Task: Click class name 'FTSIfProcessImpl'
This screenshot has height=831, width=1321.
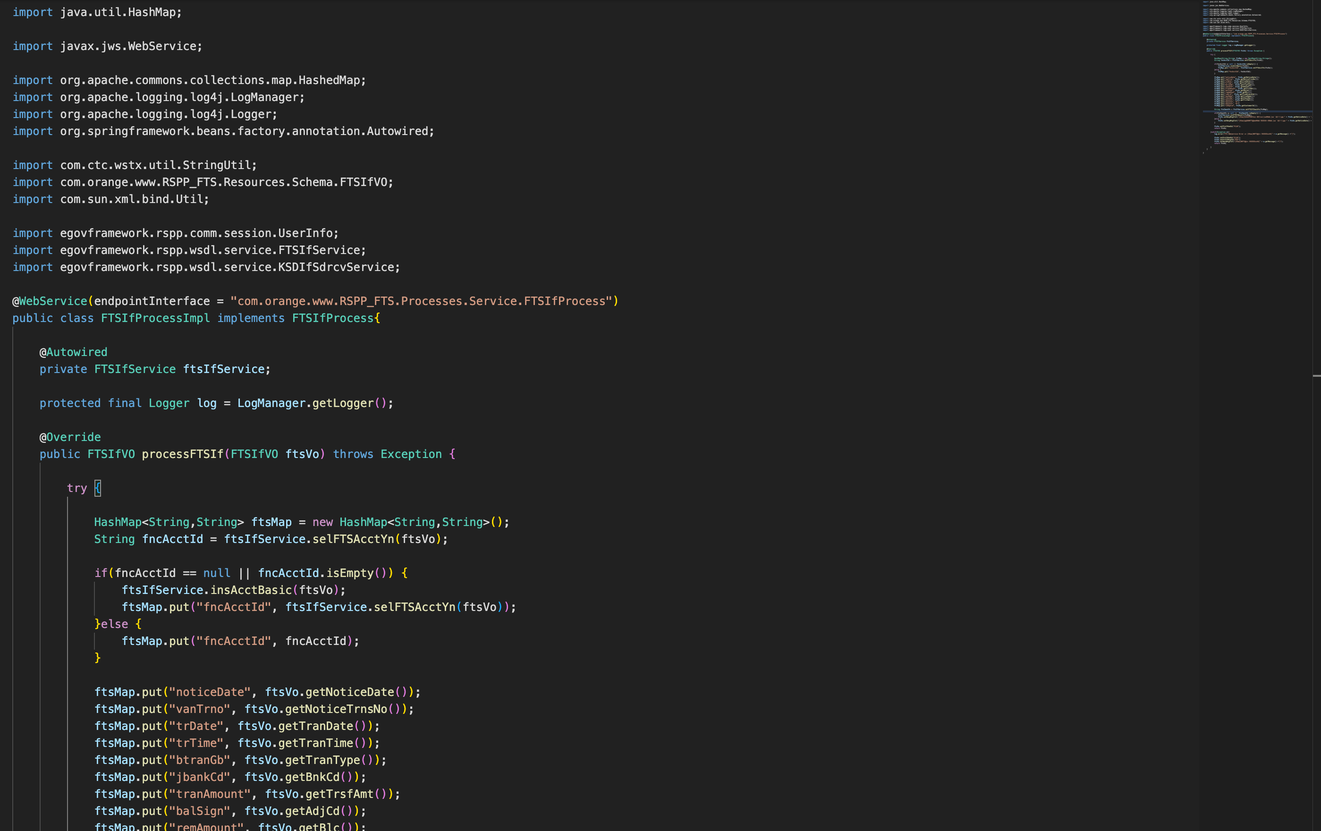Action: coord(155,318)
